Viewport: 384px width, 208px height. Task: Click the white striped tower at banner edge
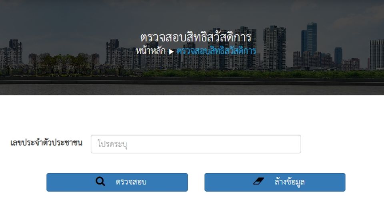377,54
